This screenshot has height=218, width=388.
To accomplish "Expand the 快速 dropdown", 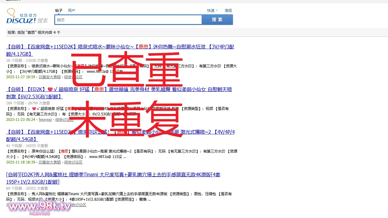I will coord(211,10).
